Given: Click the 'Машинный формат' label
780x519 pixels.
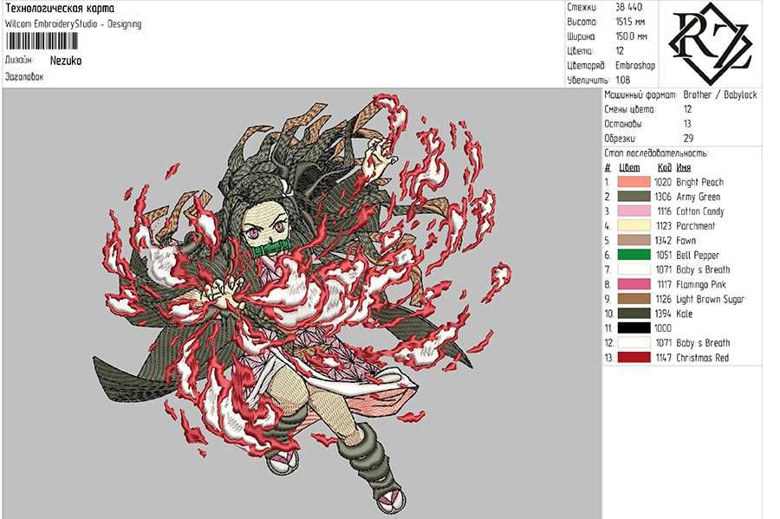Looking at the screenshot, I should (x=640, y=94).
